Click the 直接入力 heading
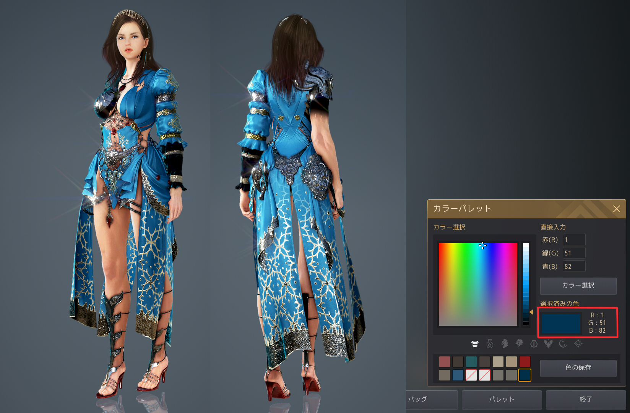Screen dimensions: 630x413 click(x=553, y=227)
